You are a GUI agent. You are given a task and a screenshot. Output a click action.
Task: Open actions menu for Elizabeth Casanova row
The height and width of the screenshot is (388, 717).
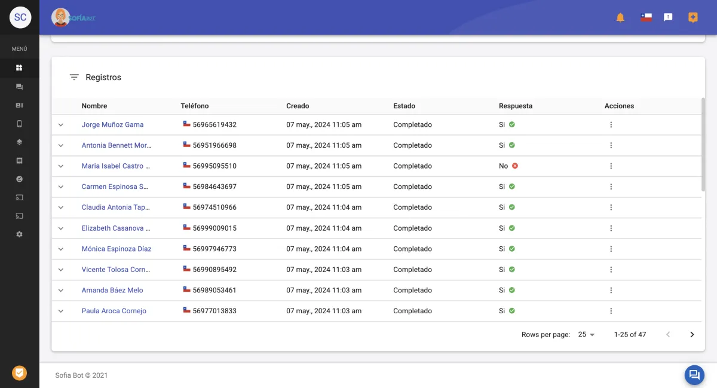coord(611,228)
